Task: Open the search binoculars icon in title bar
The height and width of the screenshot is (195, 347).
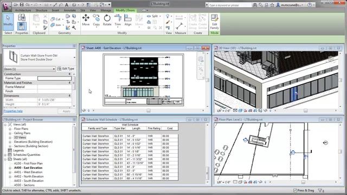Action: [255, 5]
